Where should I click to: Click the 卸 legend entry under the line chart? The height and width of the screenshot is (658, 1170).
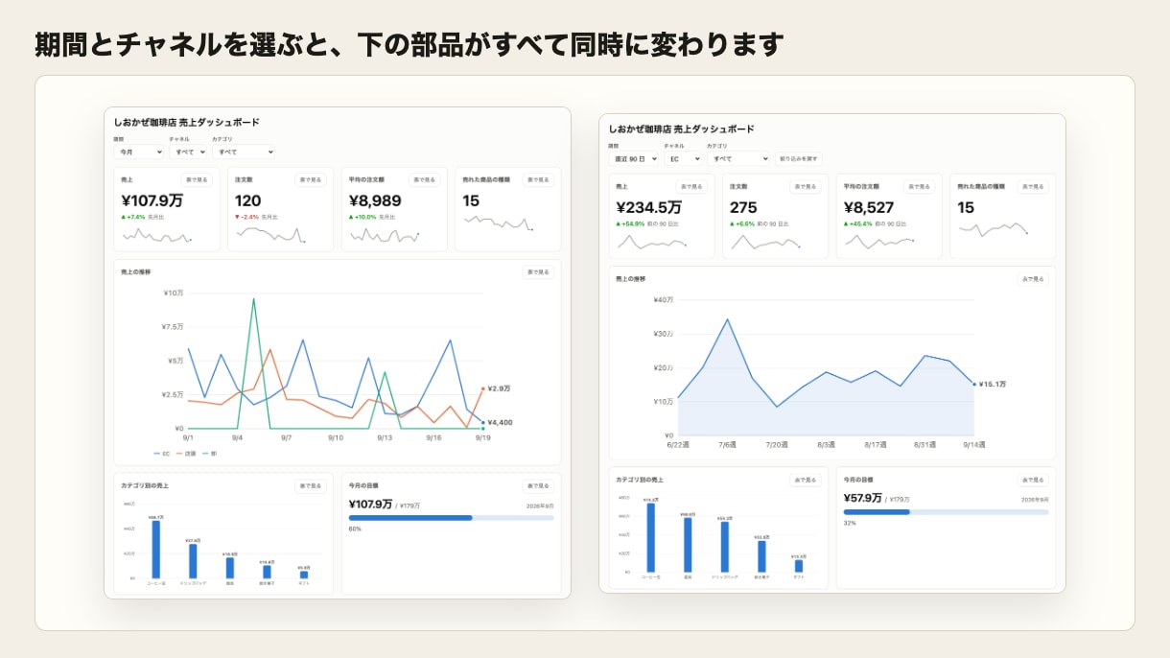210,453
